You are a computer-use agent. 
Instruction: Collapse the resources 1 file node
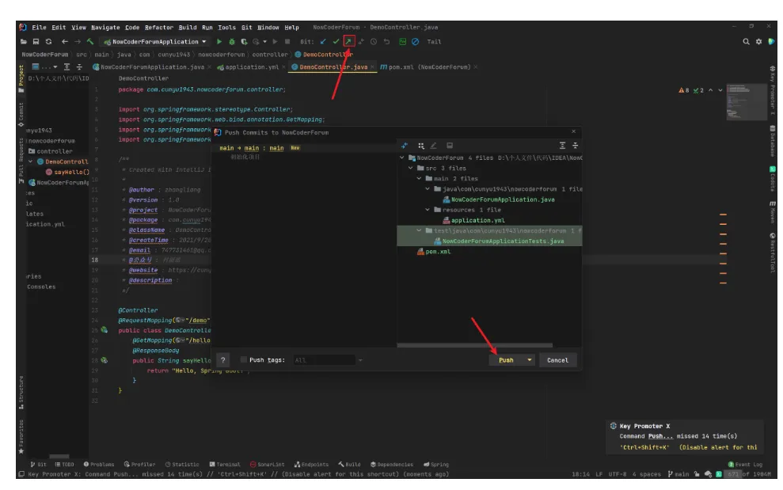click(428, 210)
